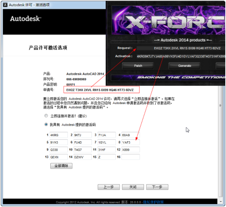Click the 关闭 close button

[x=133, y=187]
